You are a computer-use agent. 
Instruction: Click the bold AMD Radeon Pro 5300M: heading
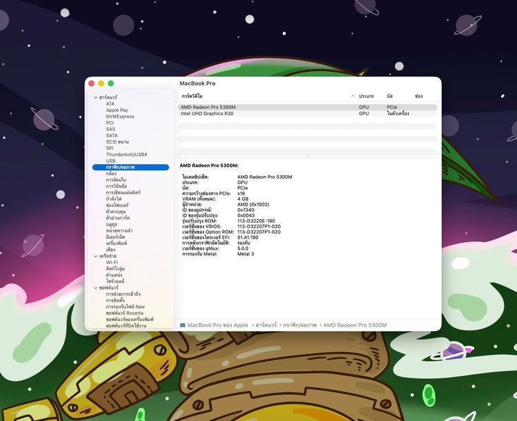click(209, 166)
